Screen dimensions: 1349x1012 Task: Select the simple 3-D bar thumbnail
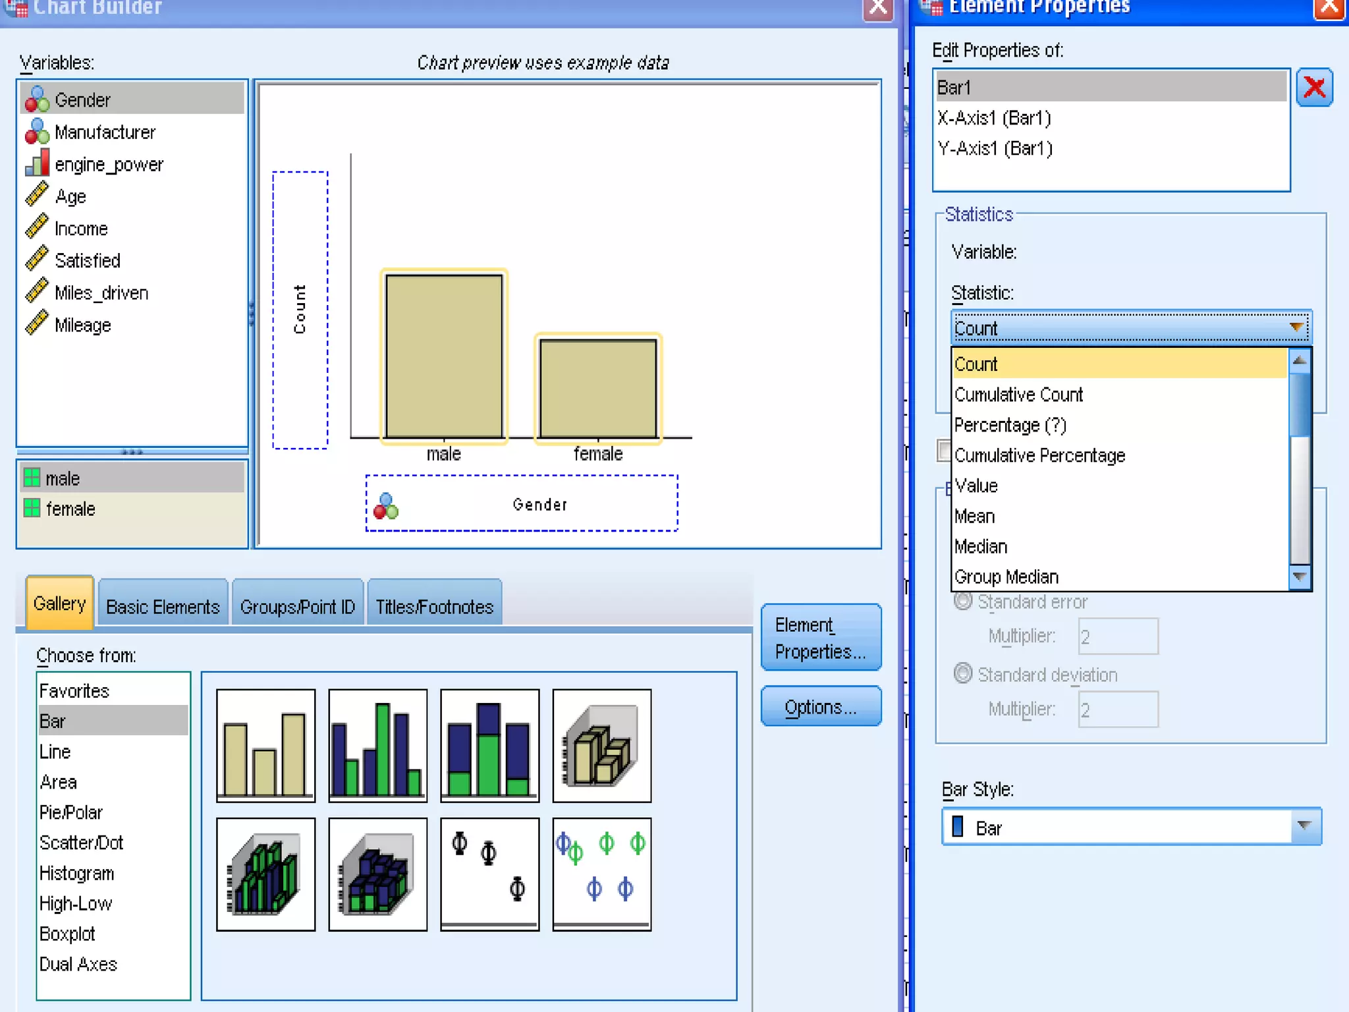601,745
